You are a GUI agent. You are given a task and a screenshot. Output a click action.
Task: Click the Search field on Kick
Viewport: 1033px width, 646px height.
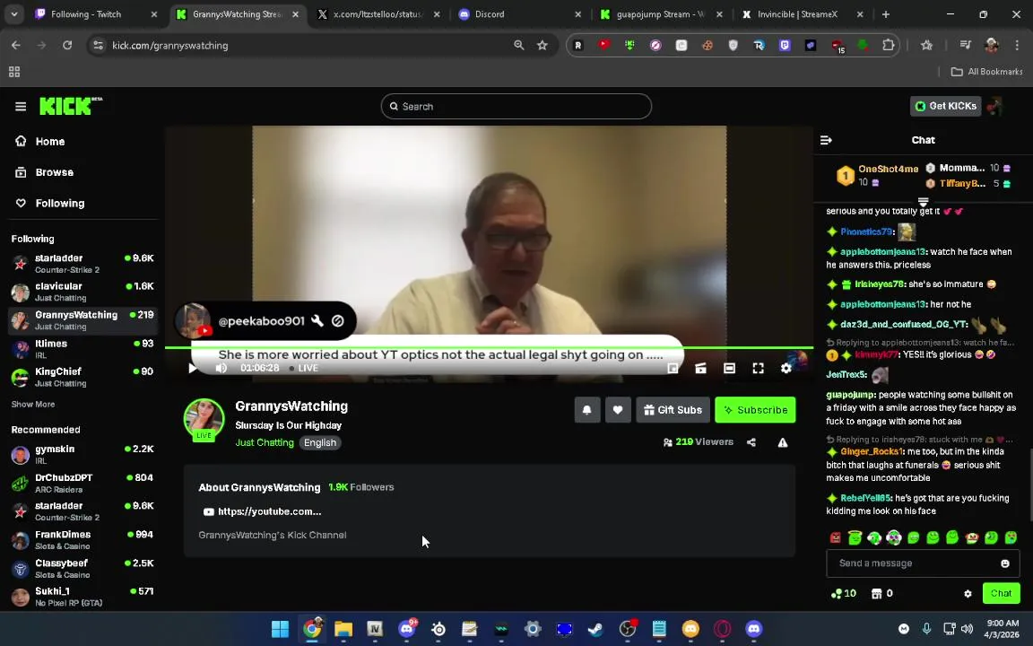click(516, 106)
